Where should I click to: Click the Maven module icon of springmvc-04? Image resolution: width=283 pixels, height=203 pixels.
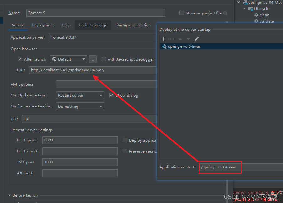point(245,3)
